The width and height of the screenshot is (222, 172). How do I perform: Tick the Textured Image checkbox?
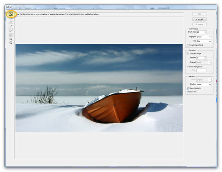[x=188, y=53]
